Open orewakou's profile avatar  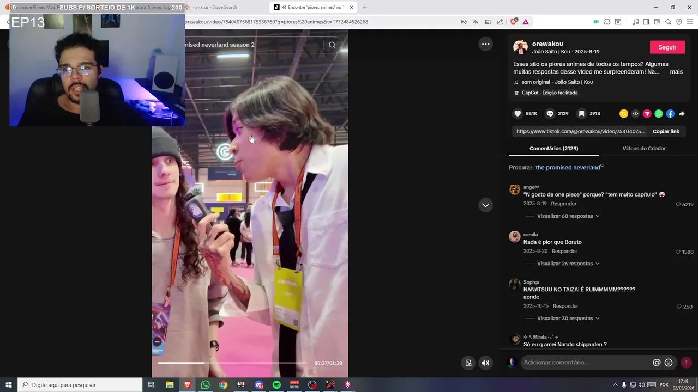520,47
